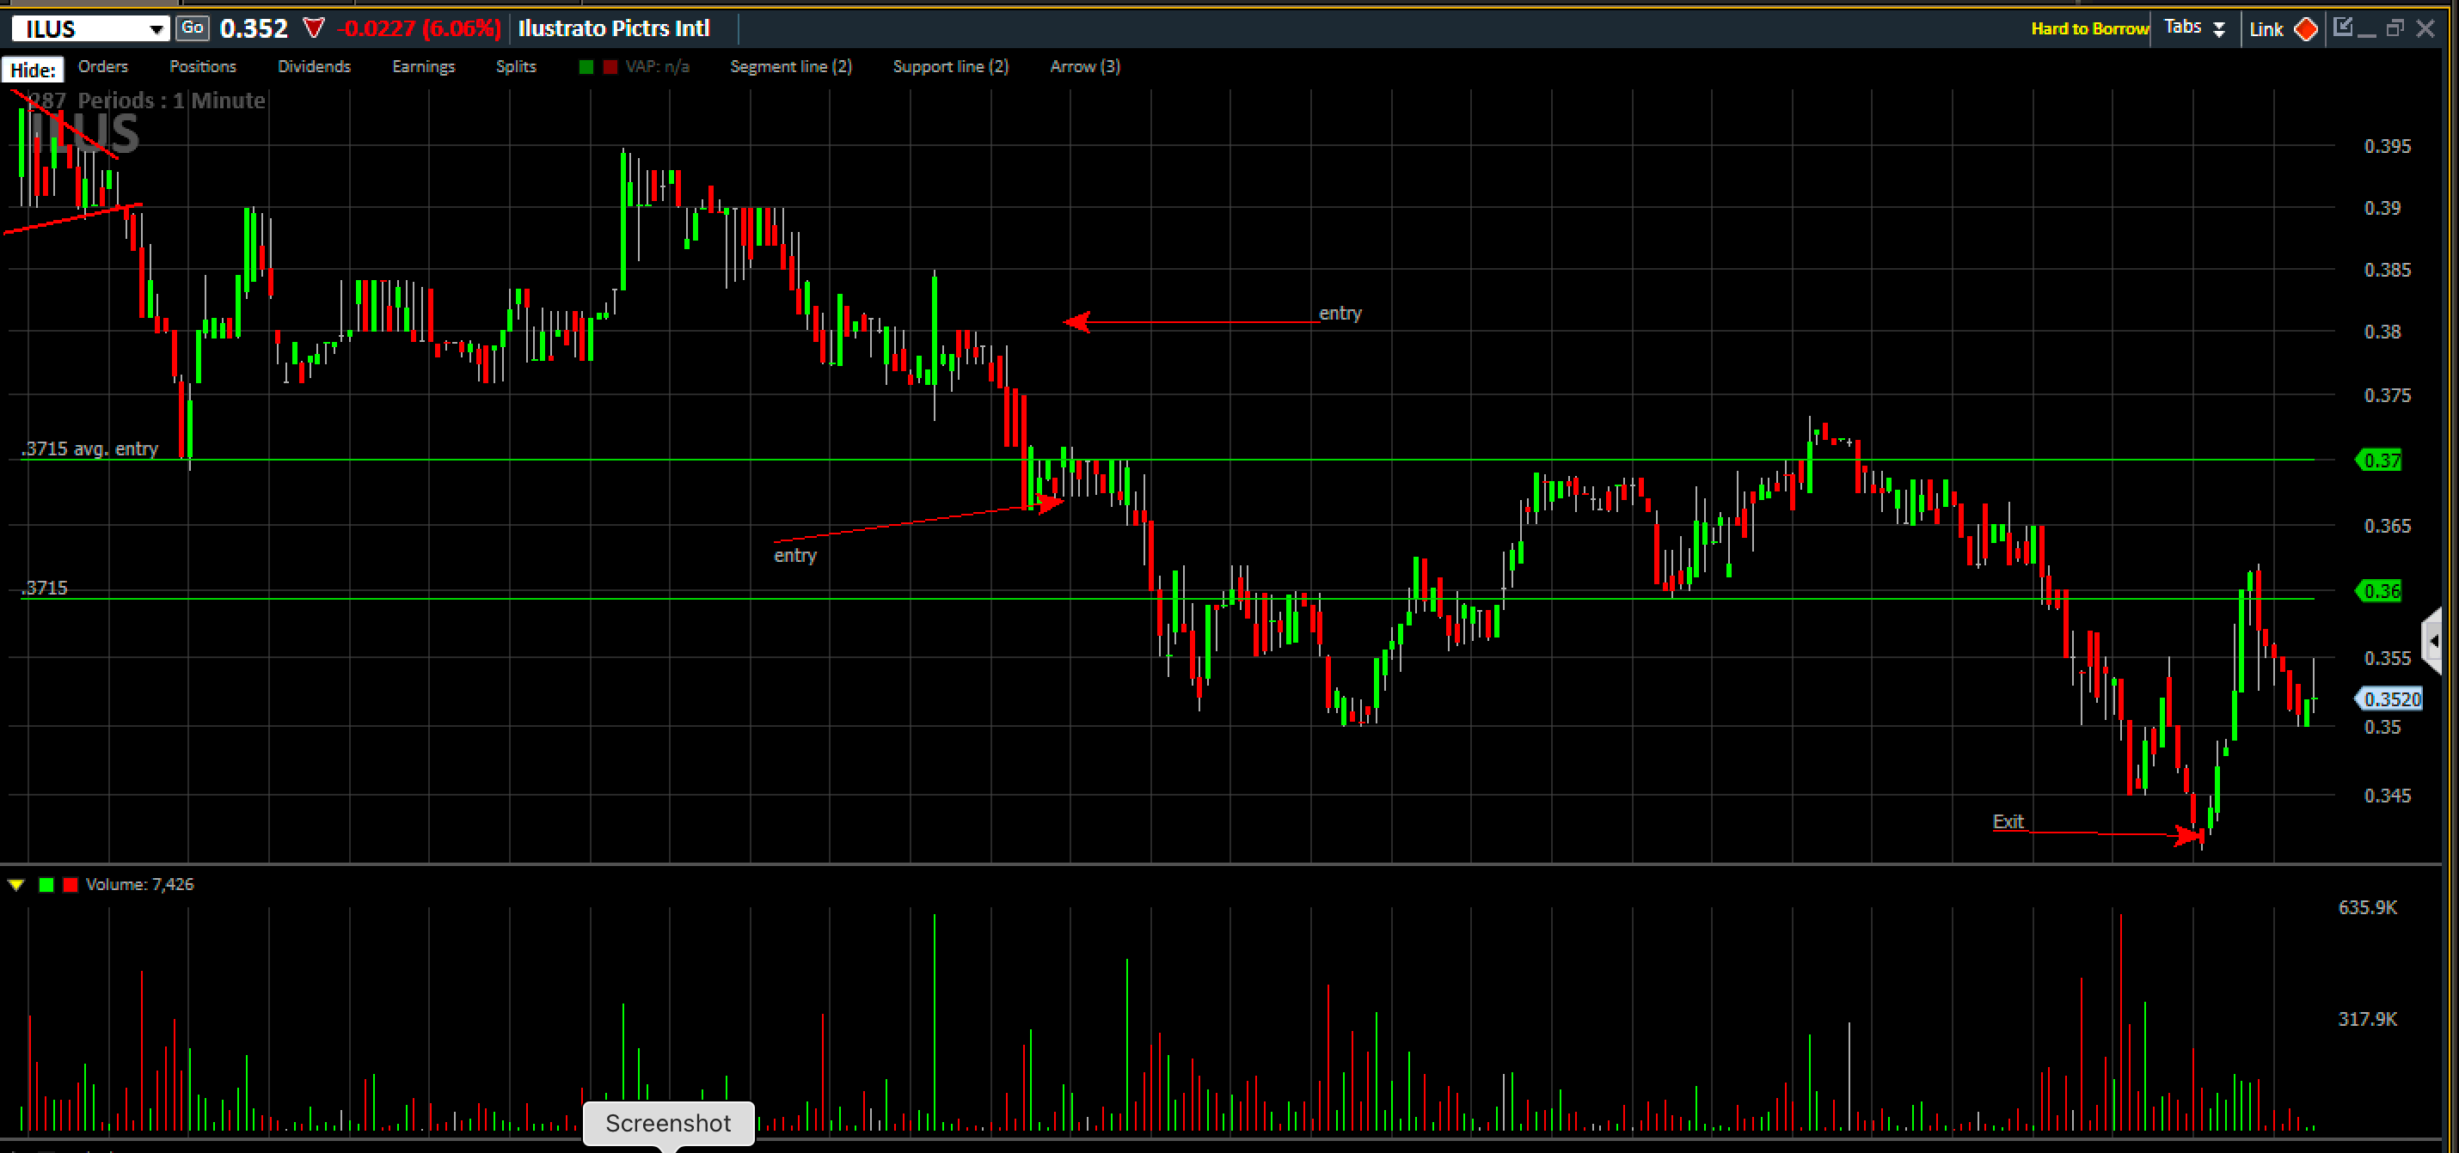Click the green volume legend square
The width and height of the screenshot is (2459, 1153).
[x=46, y=885]
